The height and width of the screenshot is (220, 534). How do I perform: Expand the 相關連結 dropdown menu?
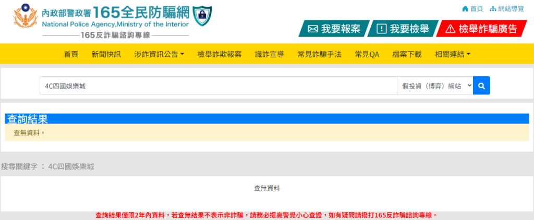[x=452, y=54]
